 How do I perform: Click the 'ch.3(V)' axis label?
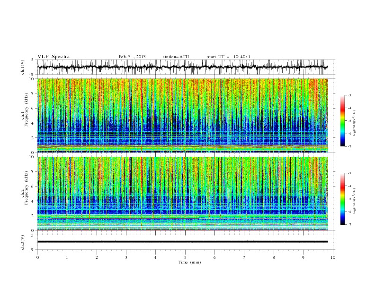23,242
